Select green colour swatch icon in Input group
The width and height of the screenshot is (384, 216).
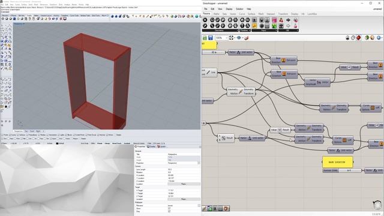(274, 25)
